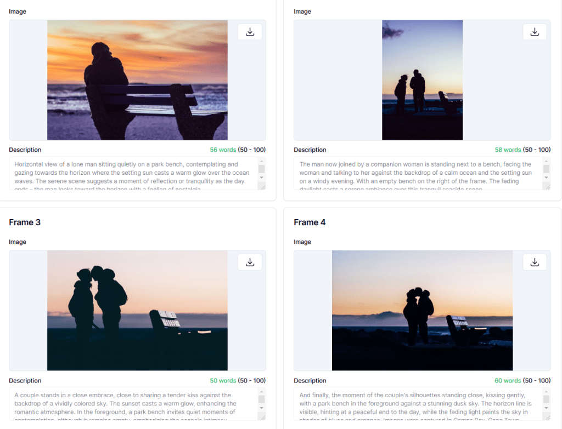The image size is (562, 429).
Task: Grab resize handle of 58-words description box
Action: tap(547, 186)
